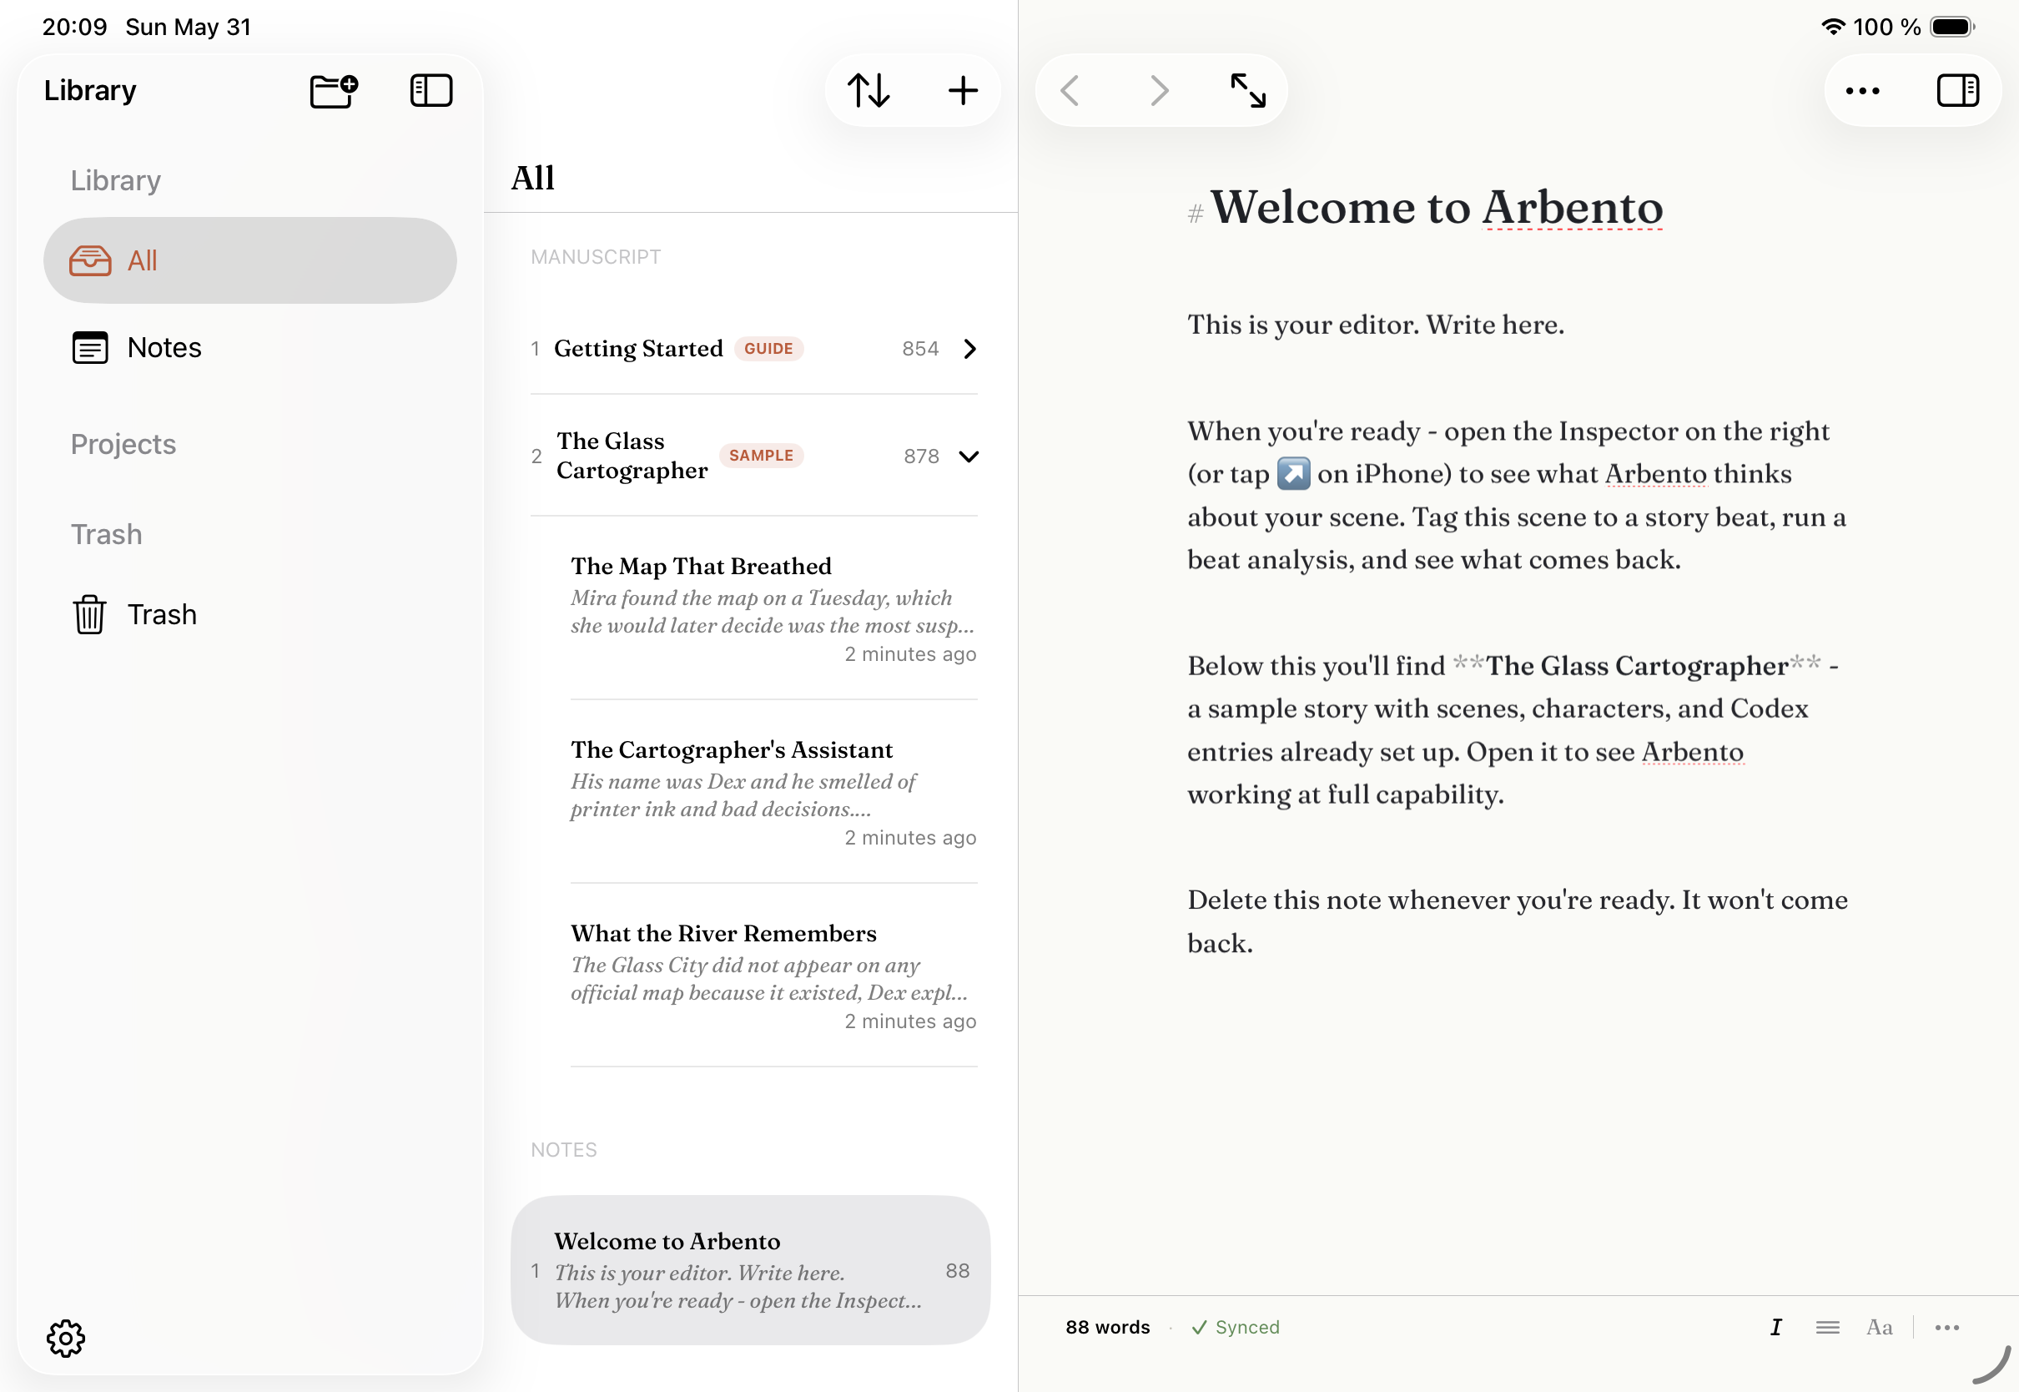Open Aa font settings
2019x1392 pixels.
pyautogui.click(x=1879, y=1327)
